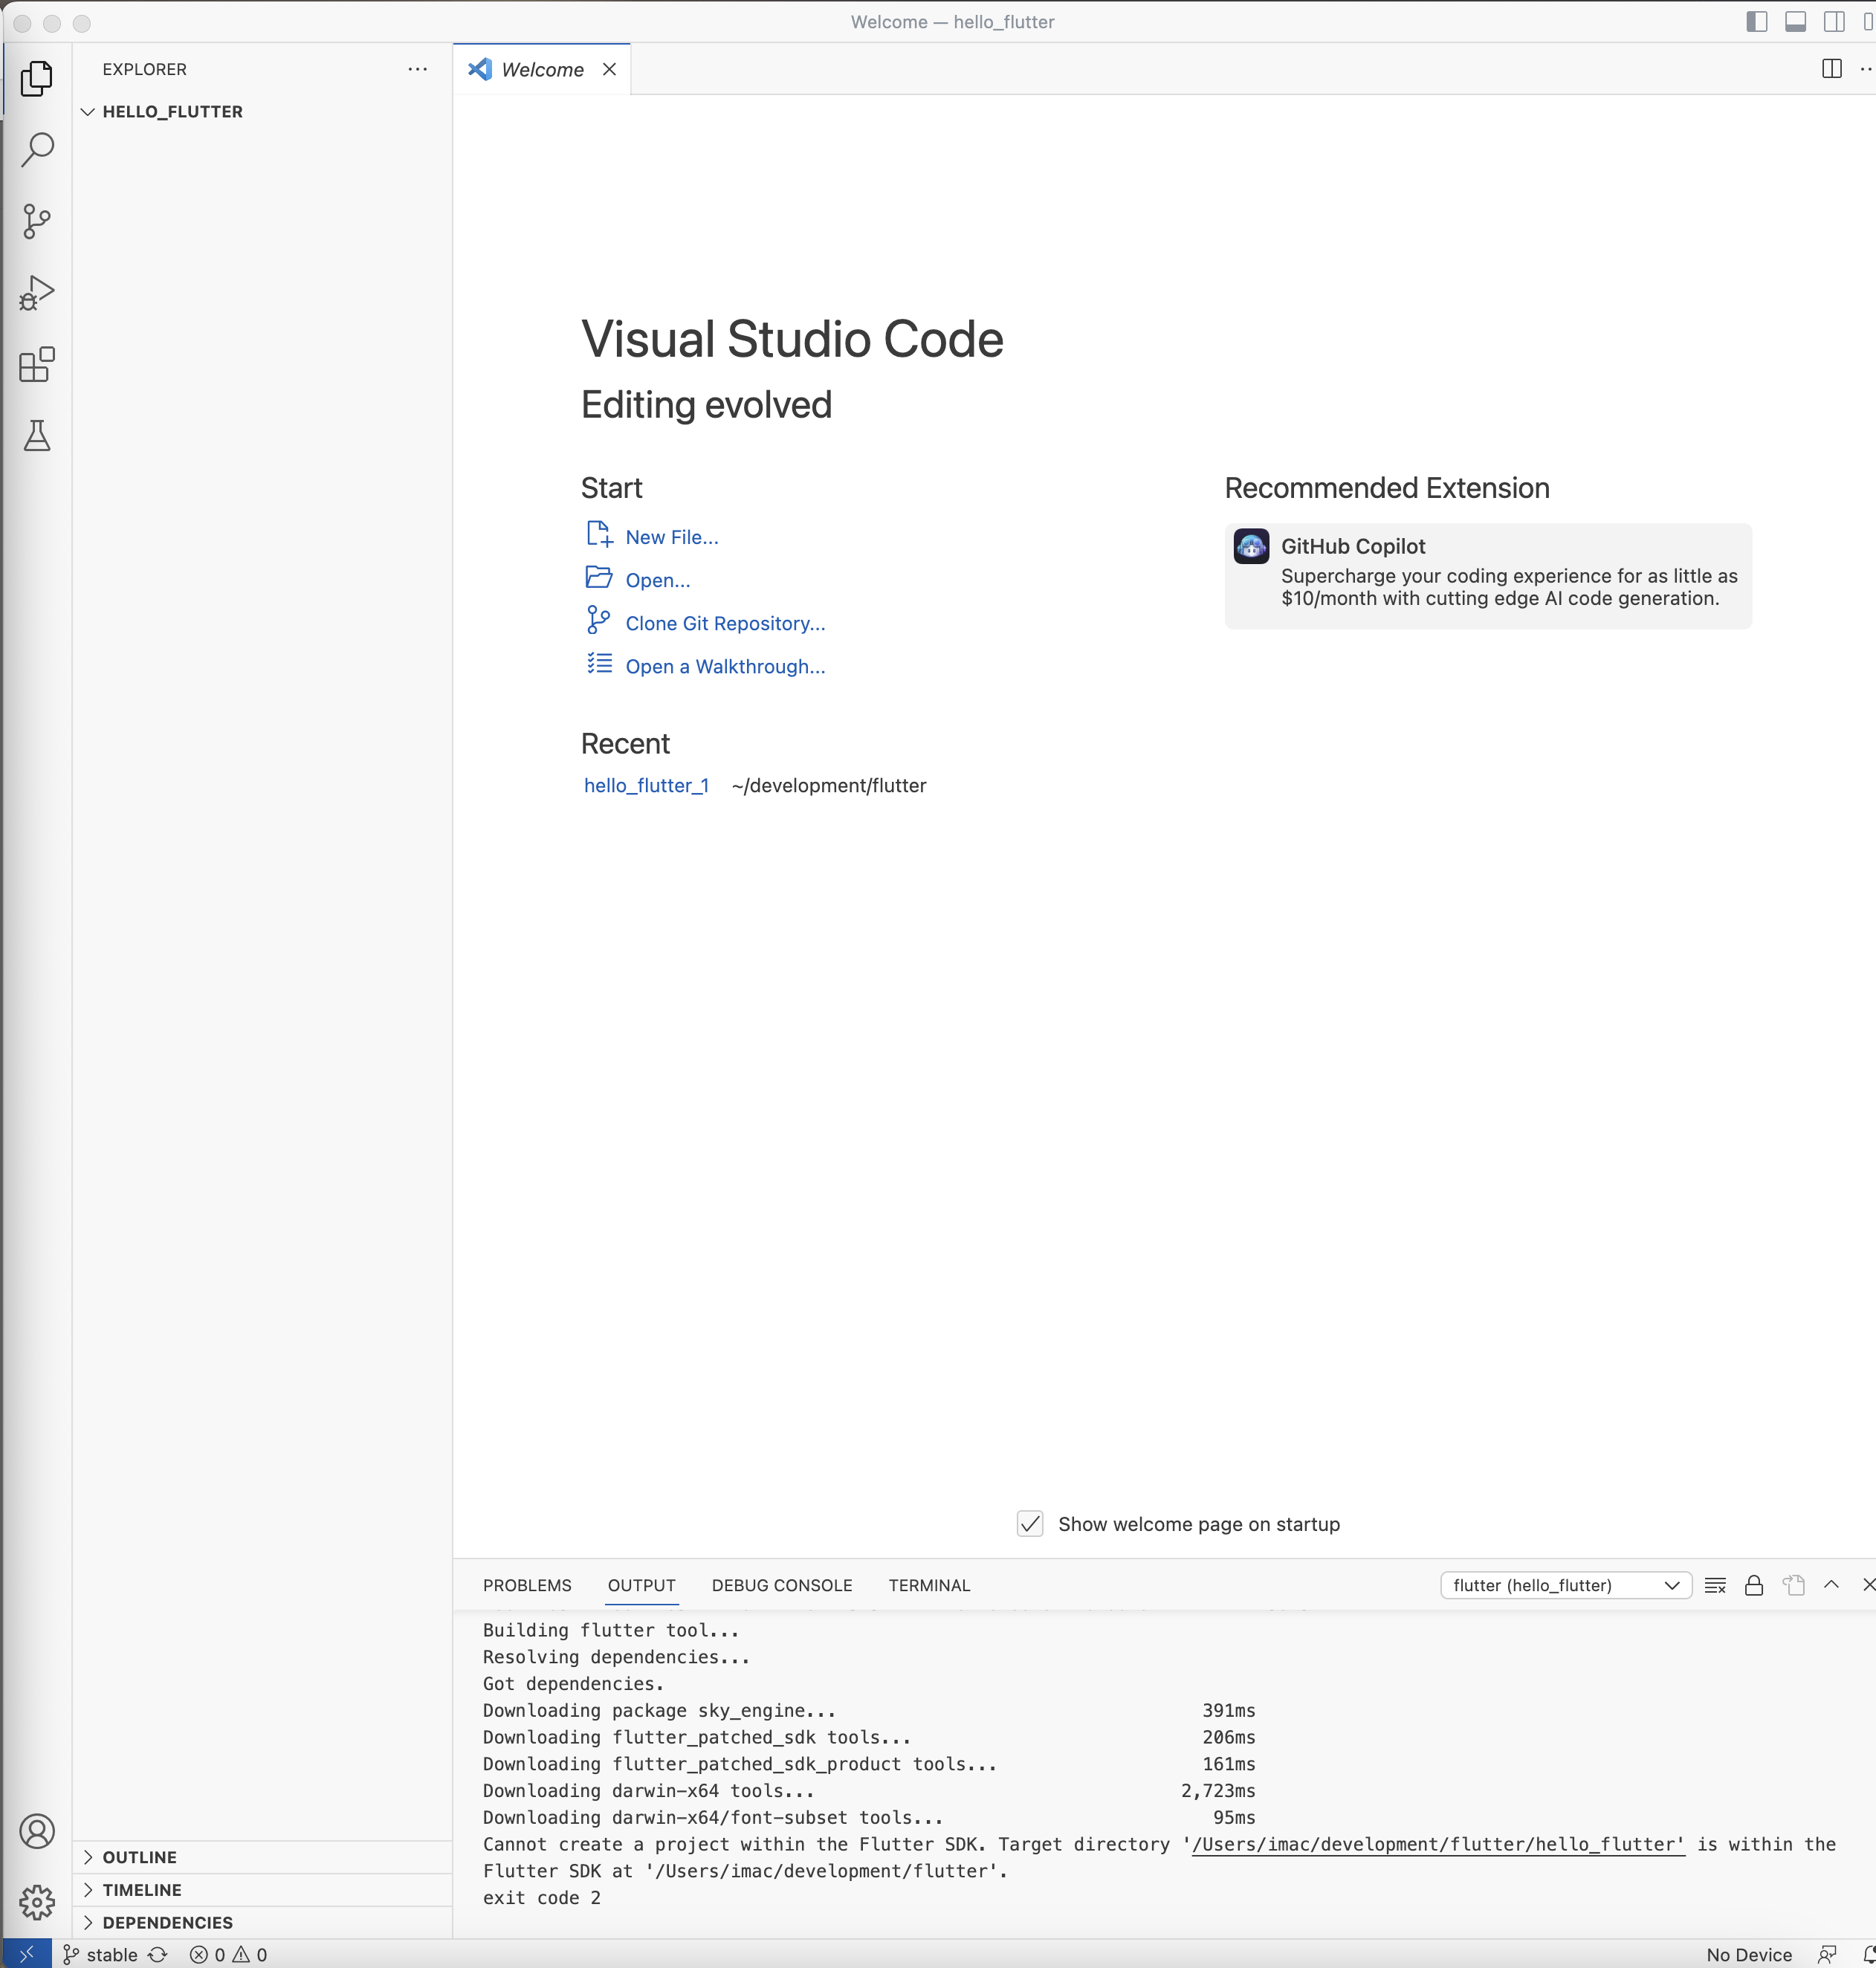Screen dimensions: 1876x1968
Task: Open errors and warnings count indicator
Action: (x=228, y=1954)
